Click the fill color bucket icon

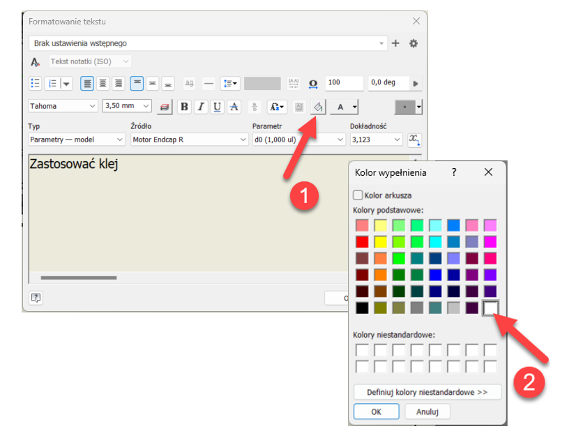[x=317, y=107]
